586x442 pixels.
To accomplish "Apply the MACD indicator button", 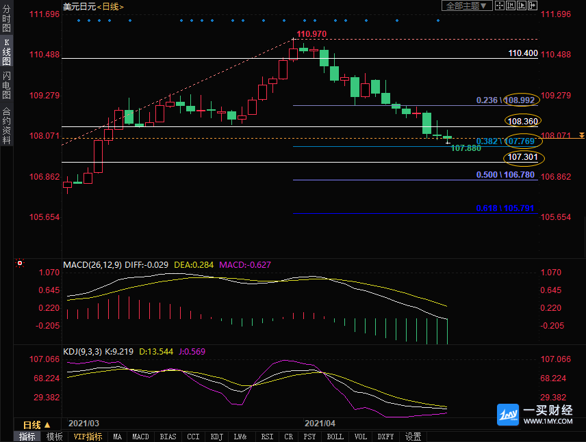I will click(140, 437).
